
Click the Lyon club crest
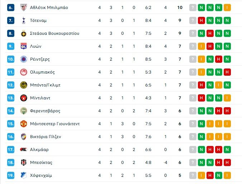[x=24, y=46]
